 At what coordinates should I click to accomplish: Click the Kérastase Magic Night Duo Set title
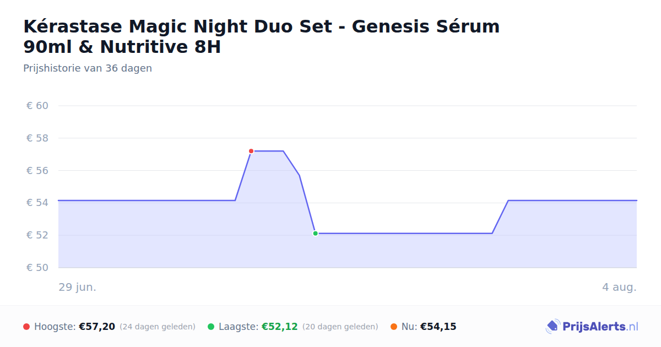(262, 36)
